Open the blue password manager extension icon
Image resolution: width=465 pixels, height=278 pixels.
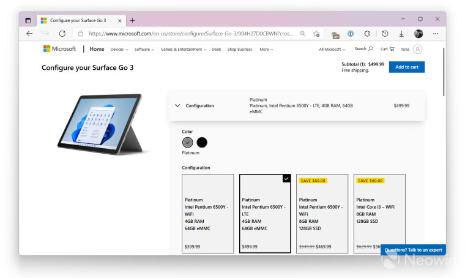tap(351, 34)
